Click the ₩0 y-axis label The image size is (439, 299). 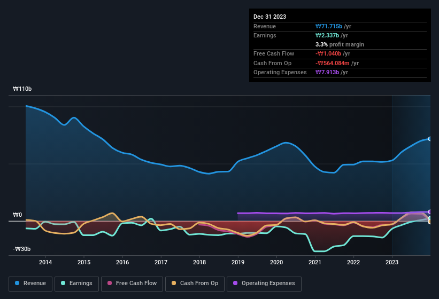[17, 215]
